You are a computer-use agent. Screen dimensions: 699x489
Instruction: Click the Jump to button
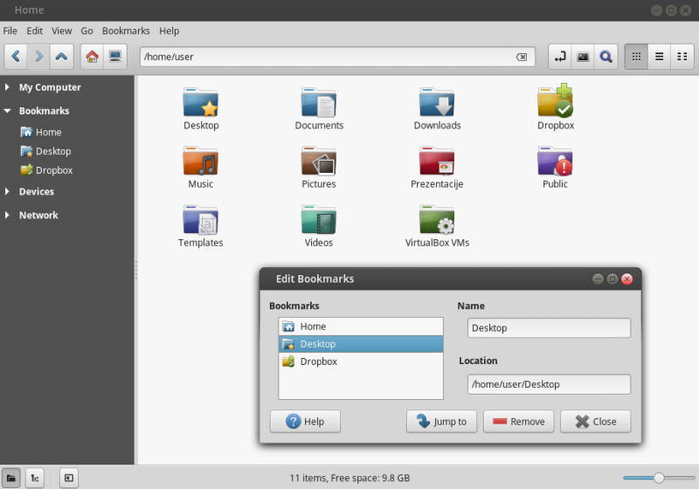(x=441, y=422)
